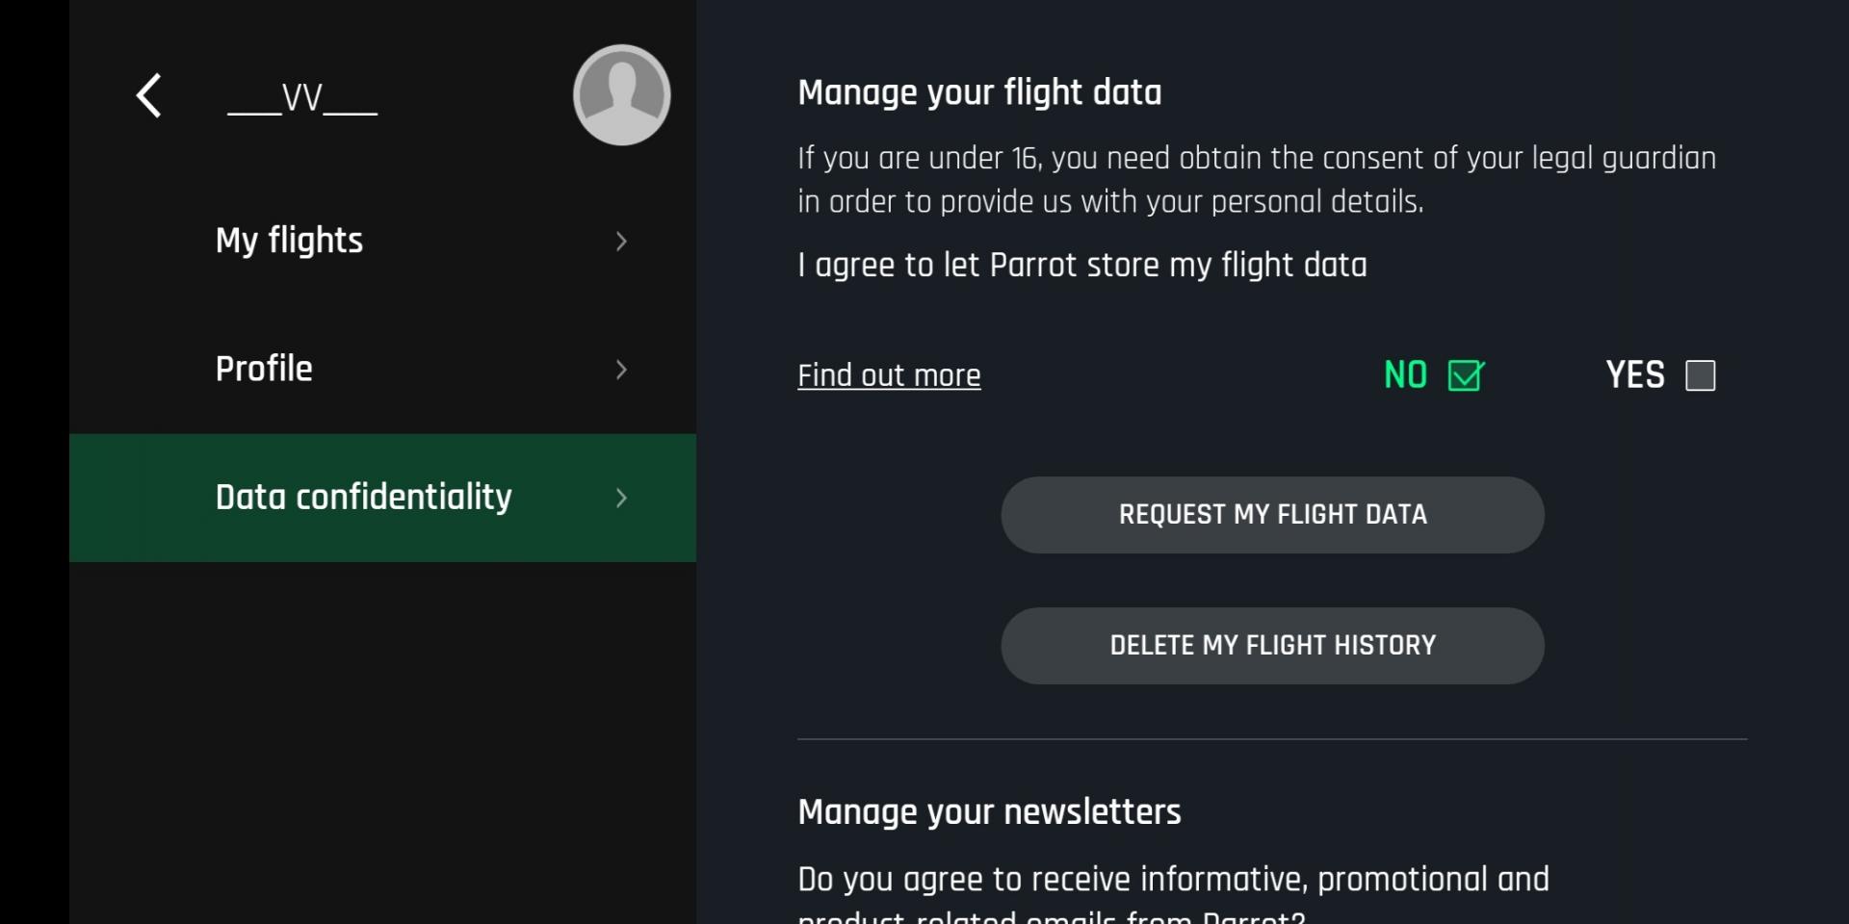Expand My flights with its chevron arrow
This screenshot has height=924, width=1849.
click(x=621, y=241)
